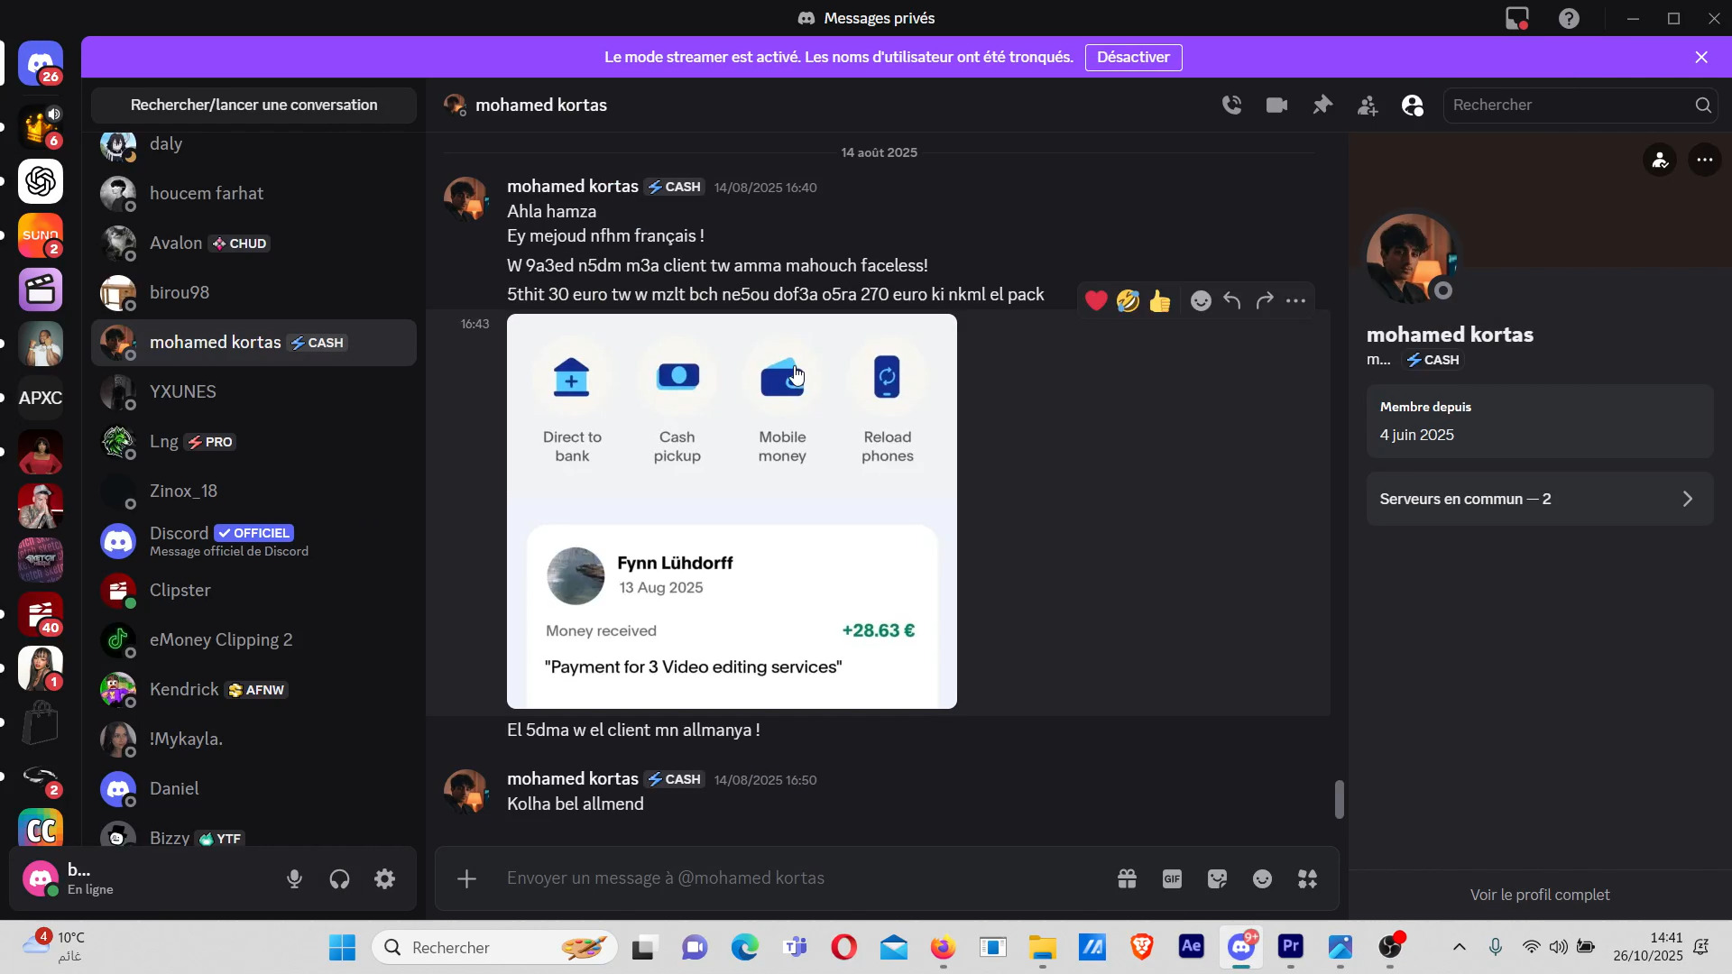Open the GIF picker
The height and width of the screenshot is (974, 1732).
coord(1172,878)
